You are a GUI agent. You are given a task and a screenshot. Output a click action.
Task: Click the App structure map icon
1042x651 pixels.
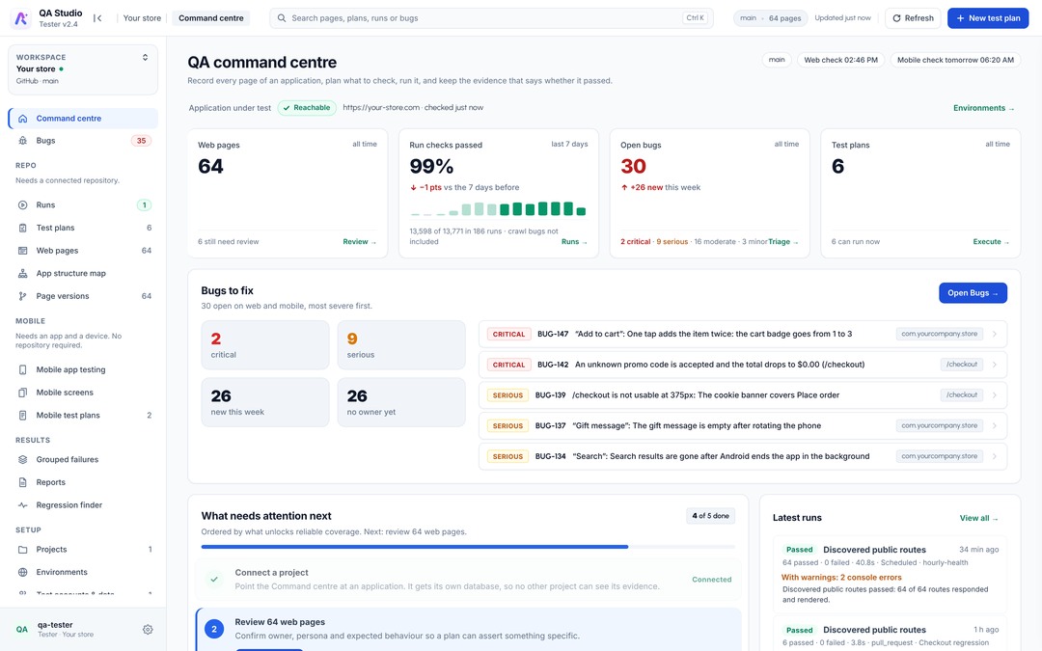click(x=22, y=273)
